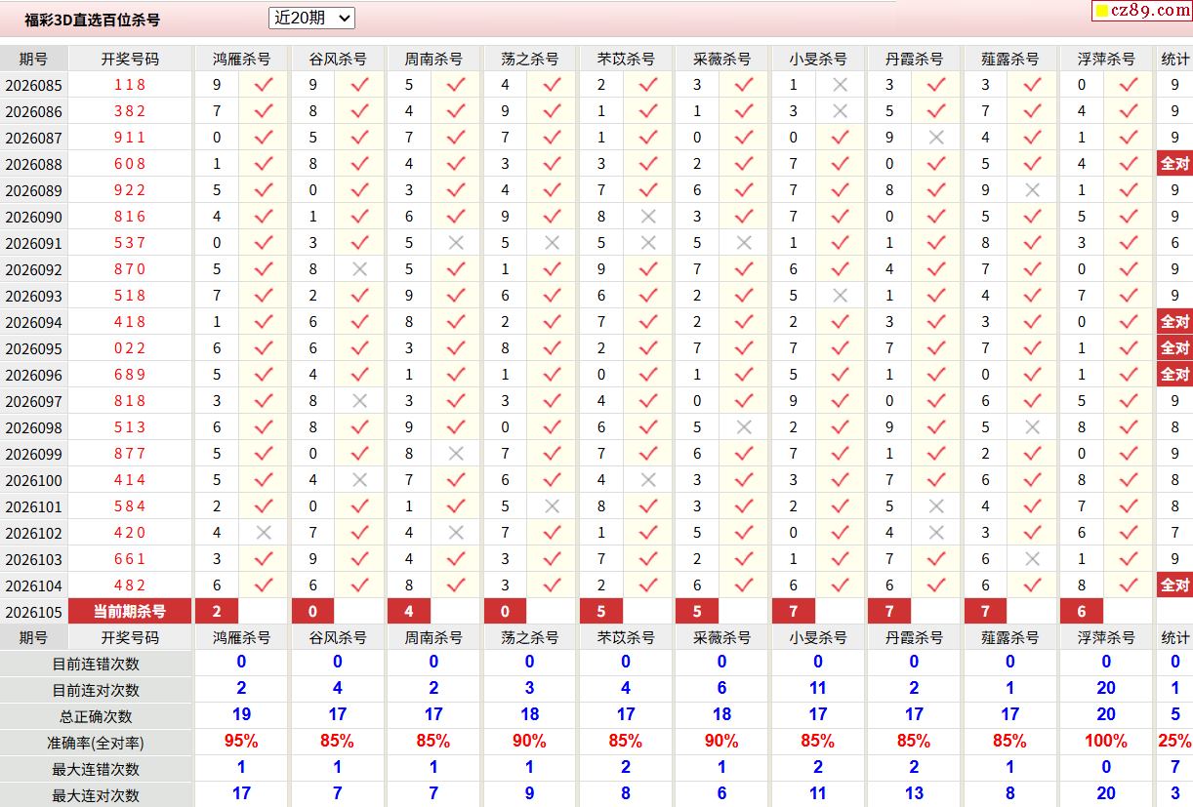Click the 目前连错次数 row label
The image size is (1193, 807).
[96, 664]
